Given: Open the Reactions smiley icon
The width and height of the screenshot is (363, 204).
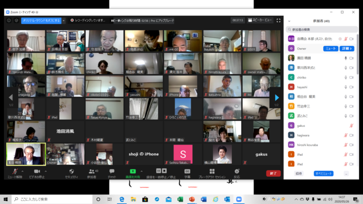Looking at the screenshot, I should point(237,171).
